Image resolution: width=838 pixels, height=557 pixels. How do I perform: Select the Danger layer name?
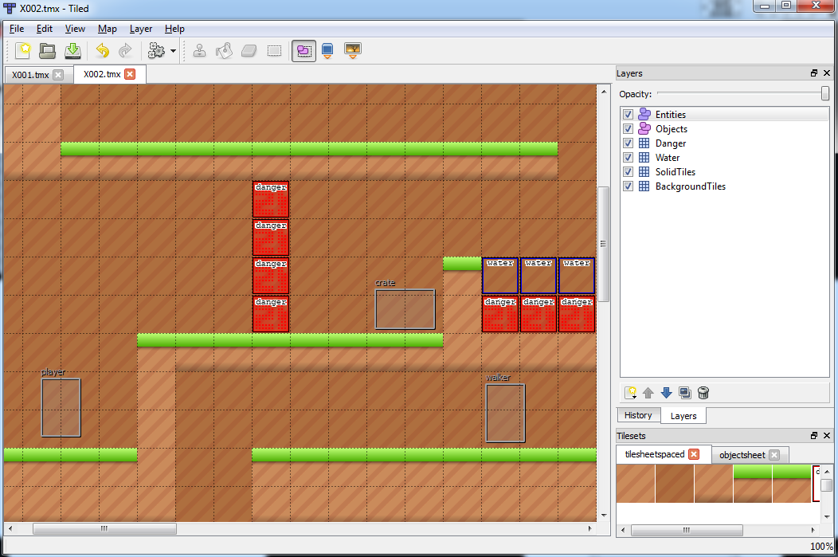(671, 143)
